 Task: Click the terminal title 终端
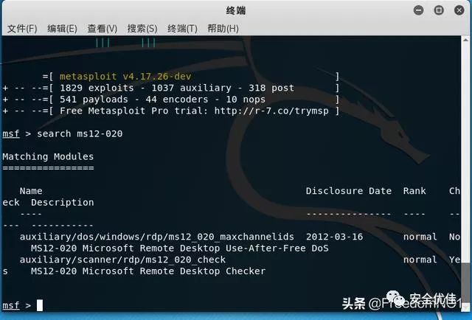[236, 10]
